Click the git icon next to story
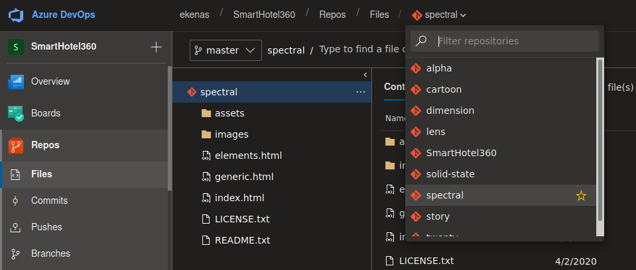 click(x=416, y=216)
